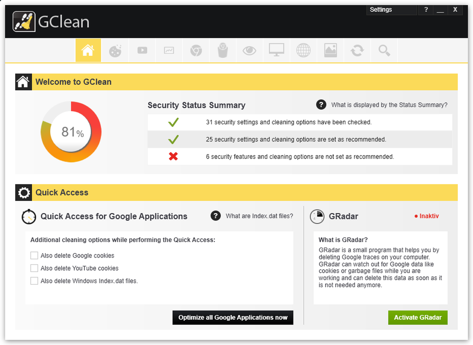This screenshot has height=345, width=473.
Task: Enable Also delete Google cookies checkbox
Action: pos(34,256)
